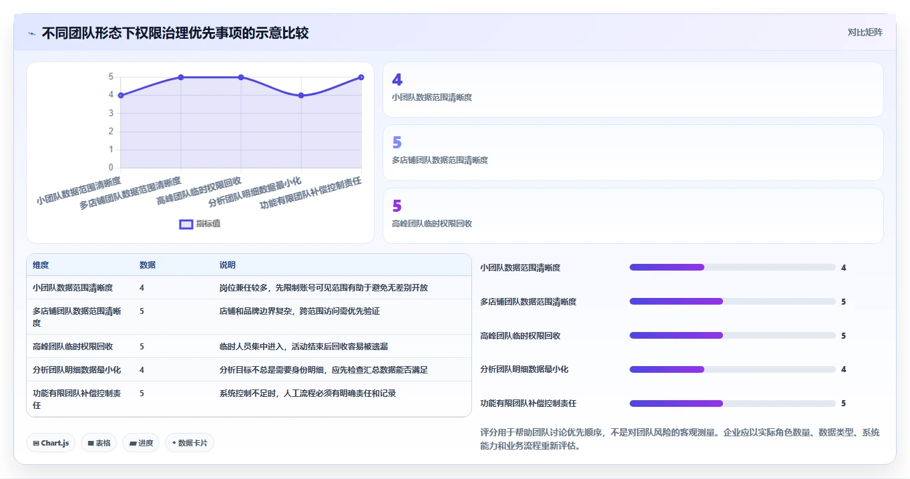
Task: Click the 数据 column header in the table
Action: coord(148,265)
